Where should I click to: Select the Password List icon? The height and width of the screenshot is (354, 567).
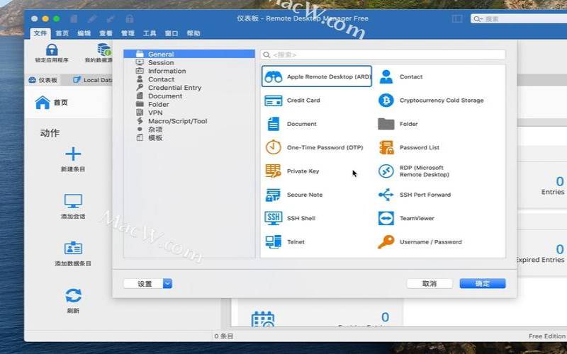pos(386,147)
